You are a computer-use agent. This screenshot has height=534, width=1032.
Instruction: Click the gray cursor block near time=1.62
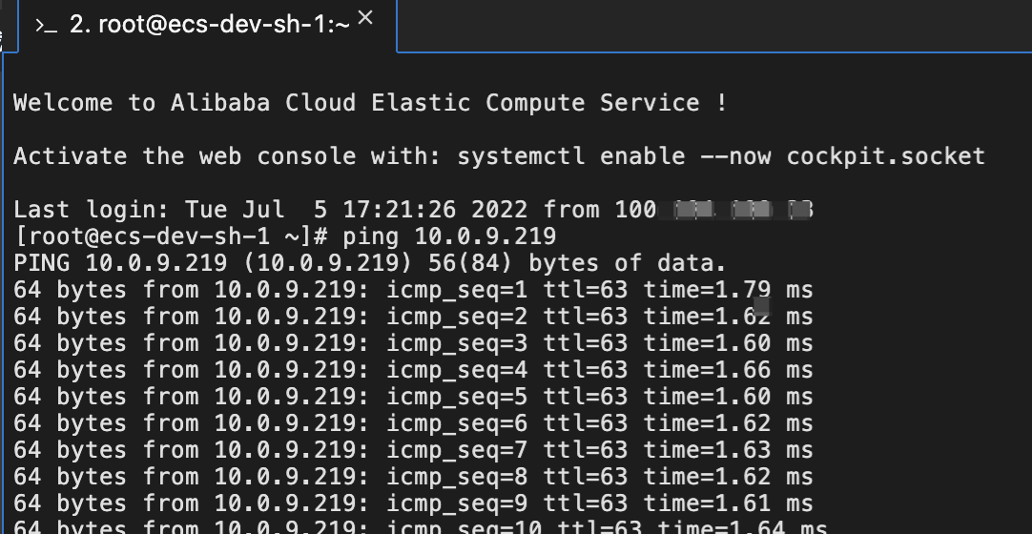pos(761,307)
